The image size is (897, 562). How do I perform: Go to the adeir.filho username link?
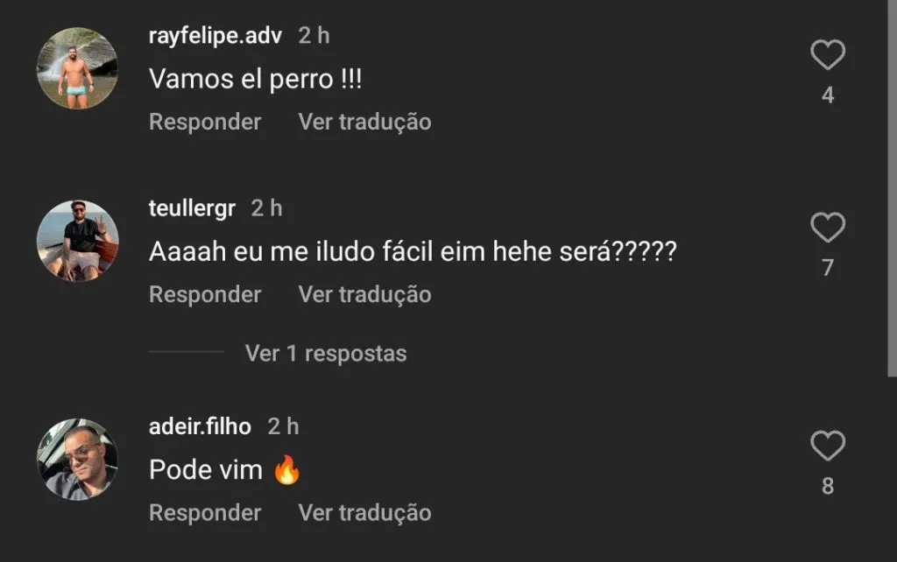(x=200, y=426)
